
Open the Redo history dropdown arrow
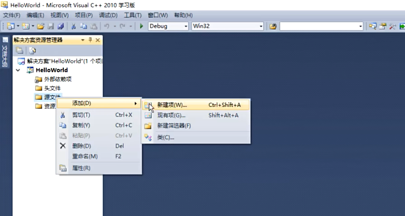tap(131, 26)
